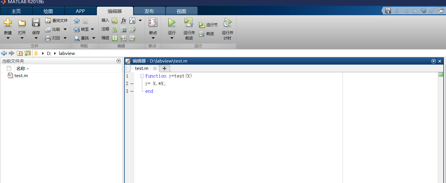Switch to the 发布 tab

tap(149, 11)
